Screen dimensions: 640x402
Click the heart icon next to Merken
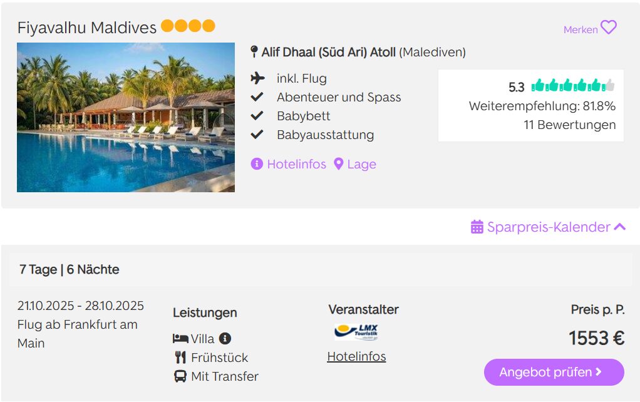tap(608, 28)
